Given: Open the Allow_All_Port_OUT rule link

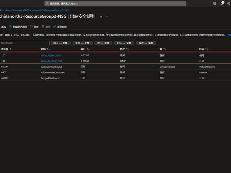Looking at the screenshot, I should [51, 55].
